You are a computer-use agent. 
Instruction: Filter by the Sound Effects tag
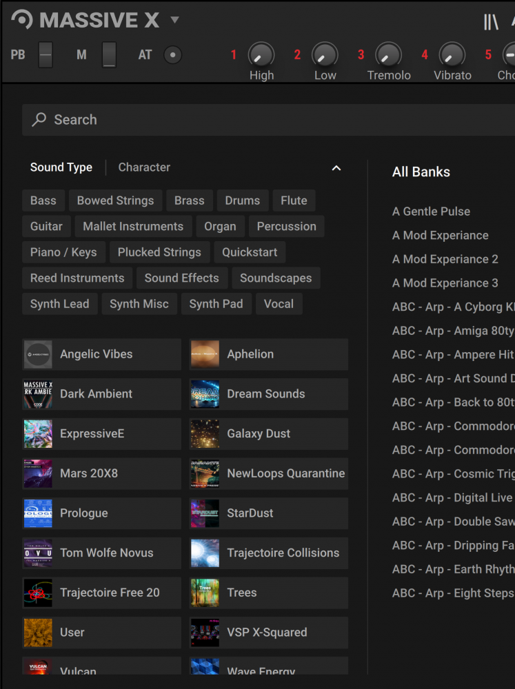tap(181, 278)
